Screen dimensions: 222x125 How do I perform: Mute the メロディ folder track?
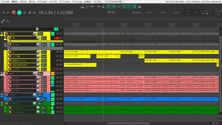[x=57, y=34]
